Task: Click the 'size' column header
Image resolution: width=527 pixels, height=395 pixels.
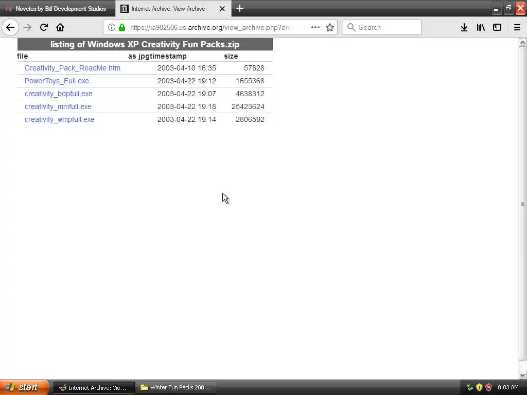Action: [231, 56]
